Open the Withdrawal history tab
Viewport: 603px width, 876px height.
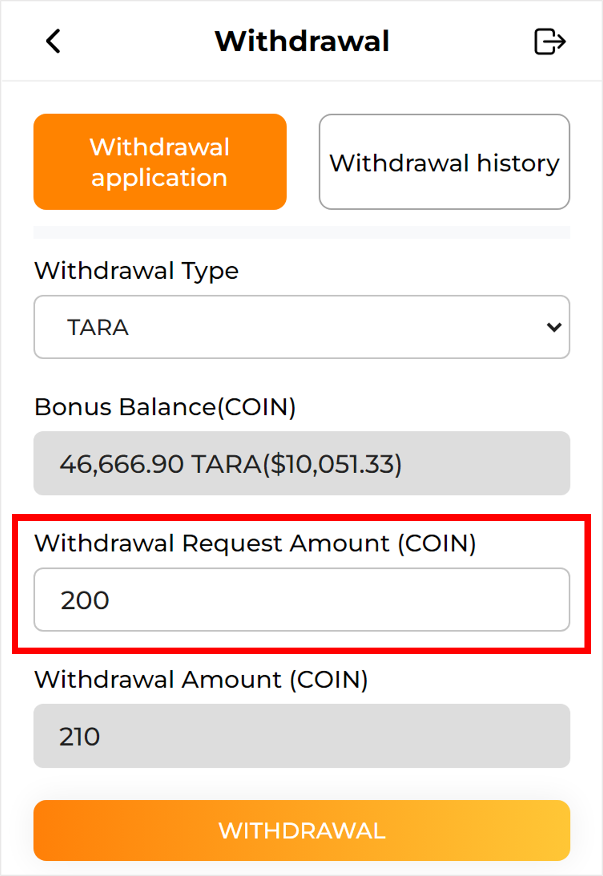[x=444, y=162]
